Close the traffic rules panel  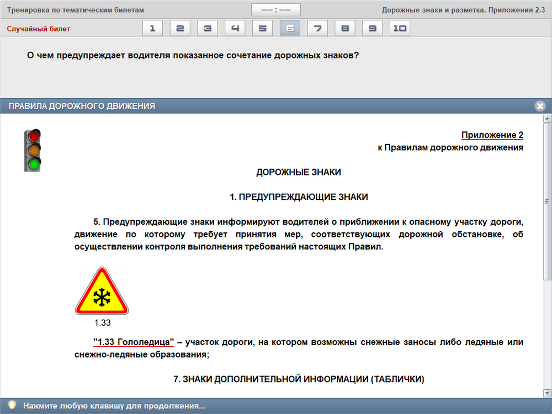540,106
